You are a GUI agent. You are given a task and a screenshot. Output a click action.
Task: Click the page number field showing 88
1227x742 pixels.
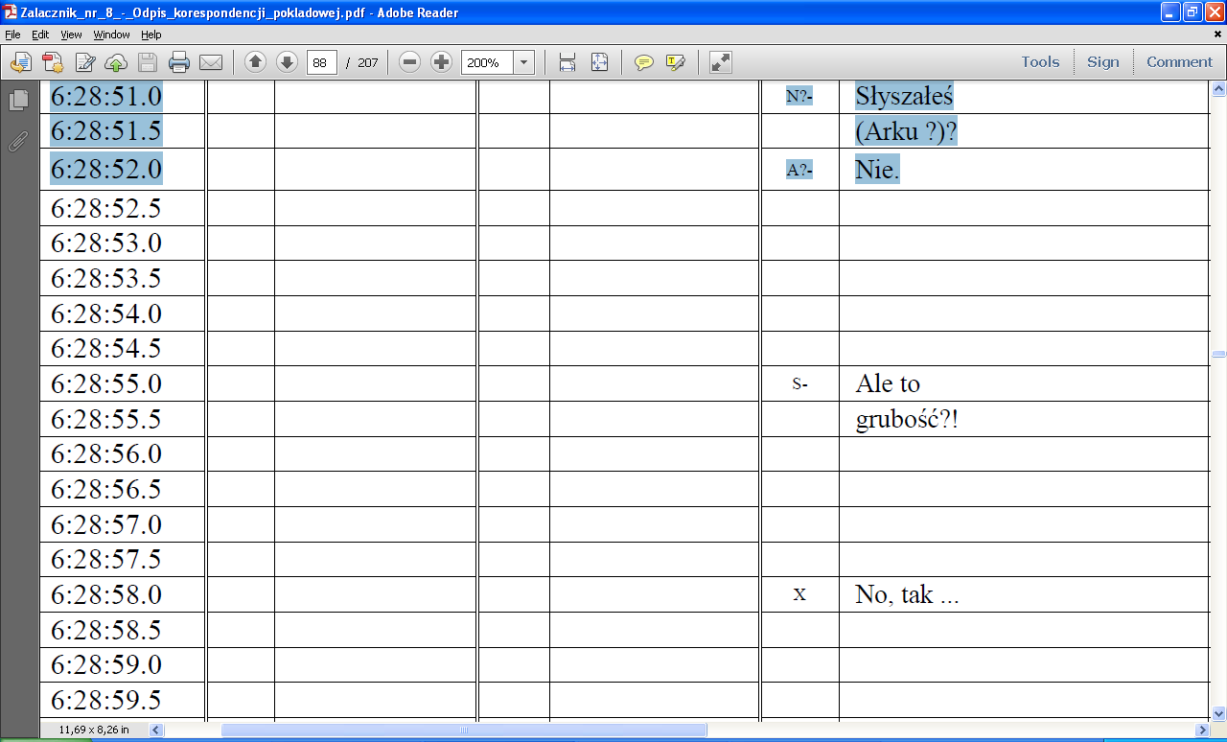(322, 62)
